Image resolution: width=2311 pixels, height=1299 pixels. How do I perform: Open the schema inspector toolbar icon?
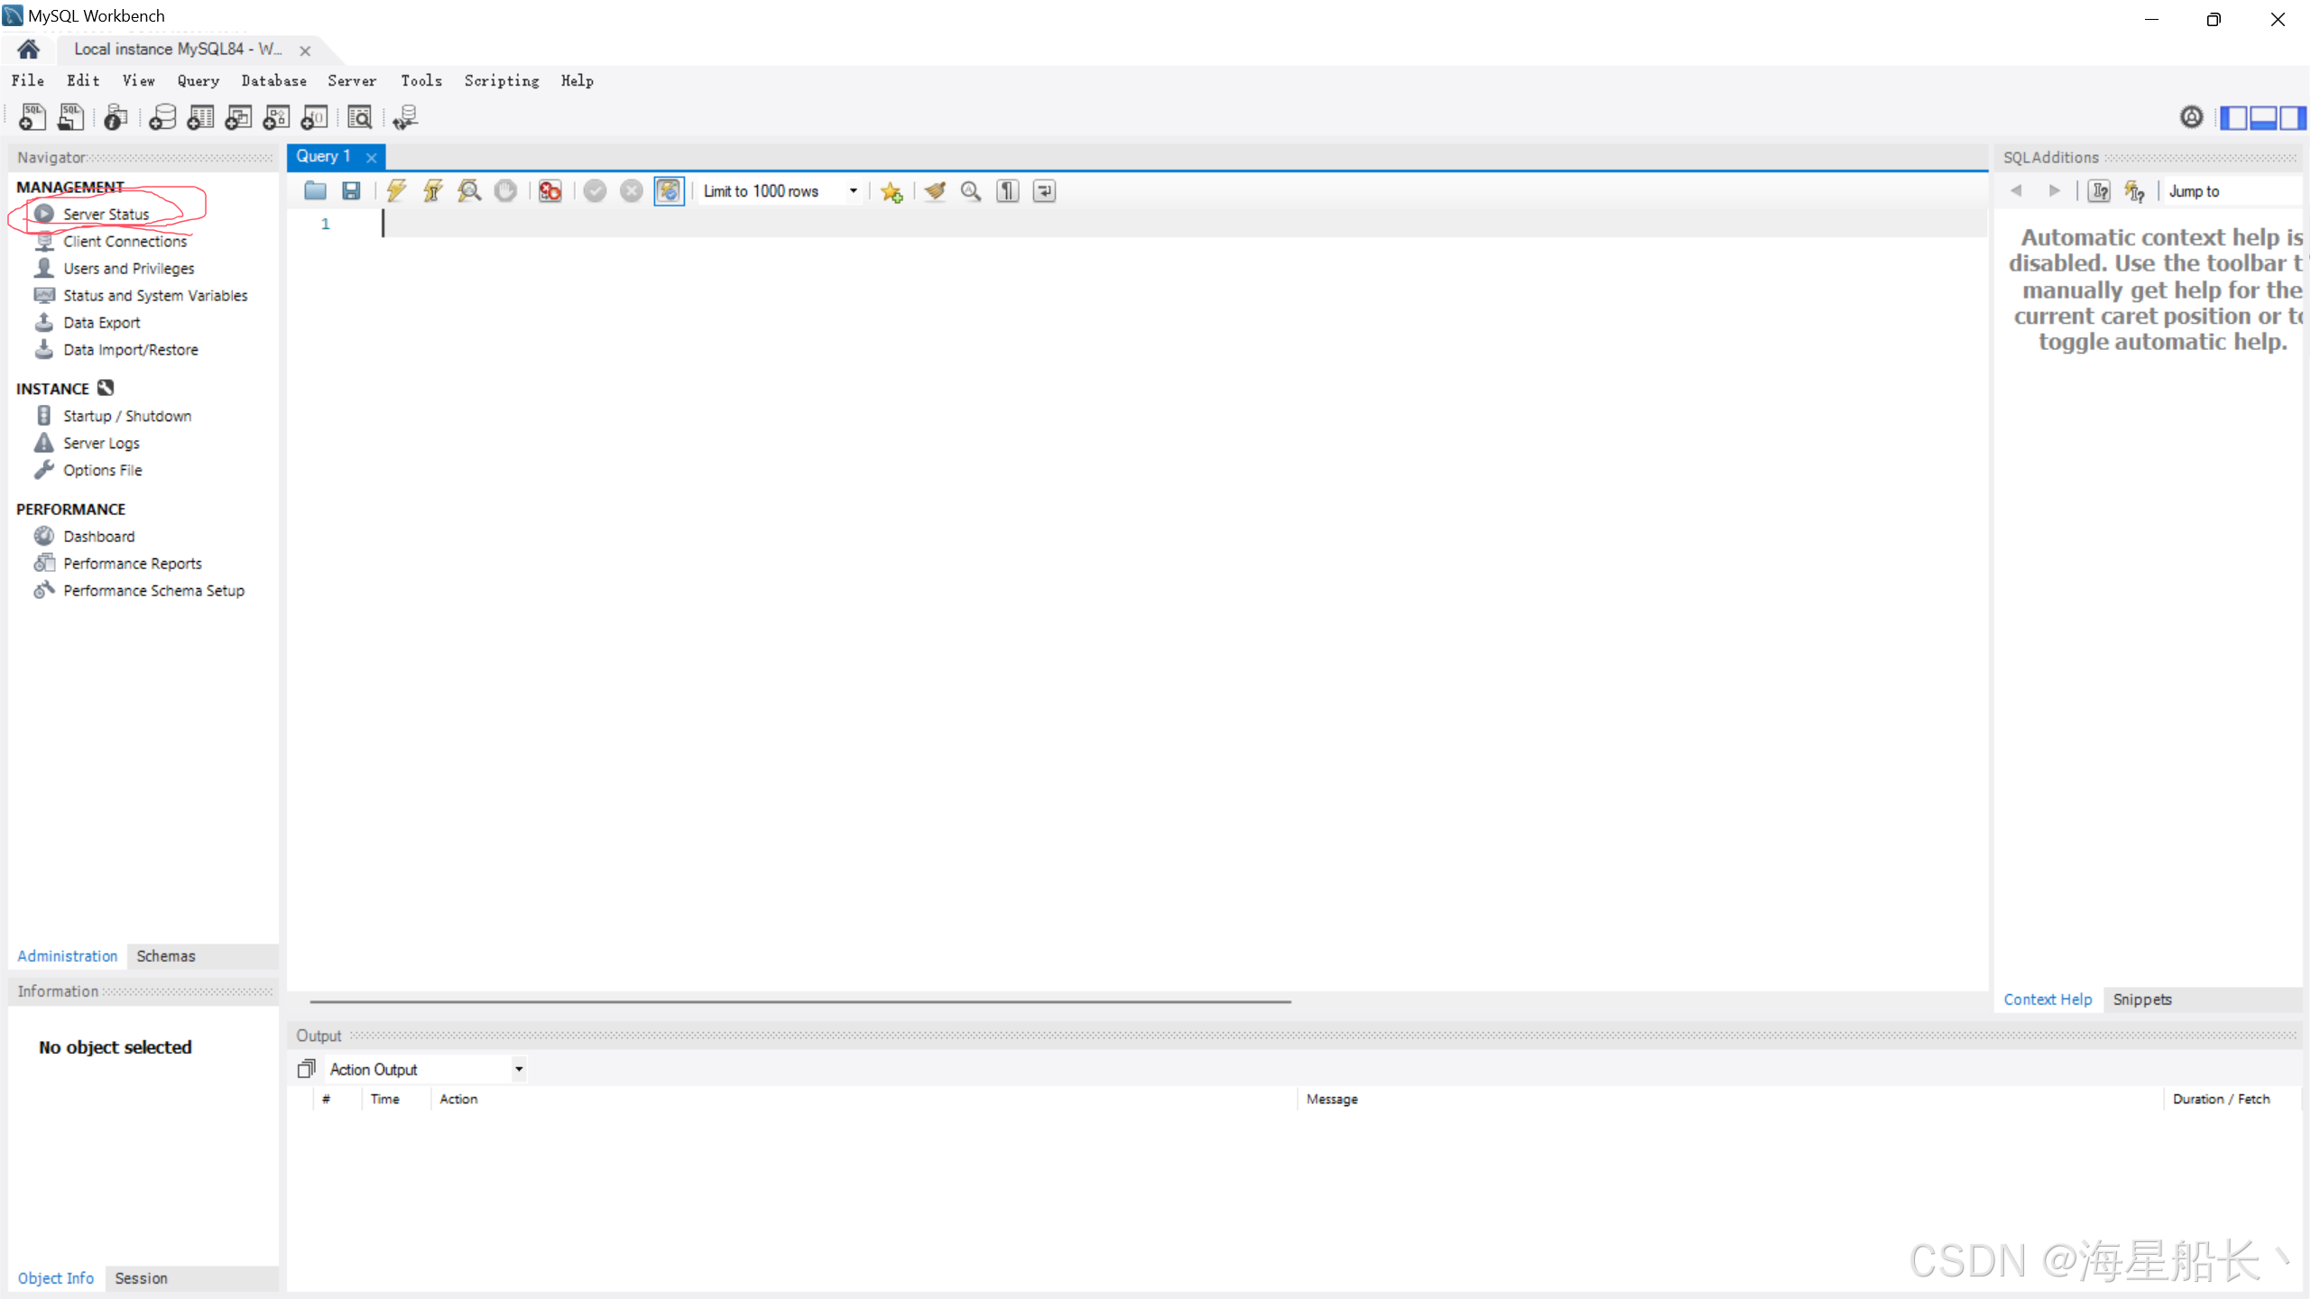pos(116,117)
